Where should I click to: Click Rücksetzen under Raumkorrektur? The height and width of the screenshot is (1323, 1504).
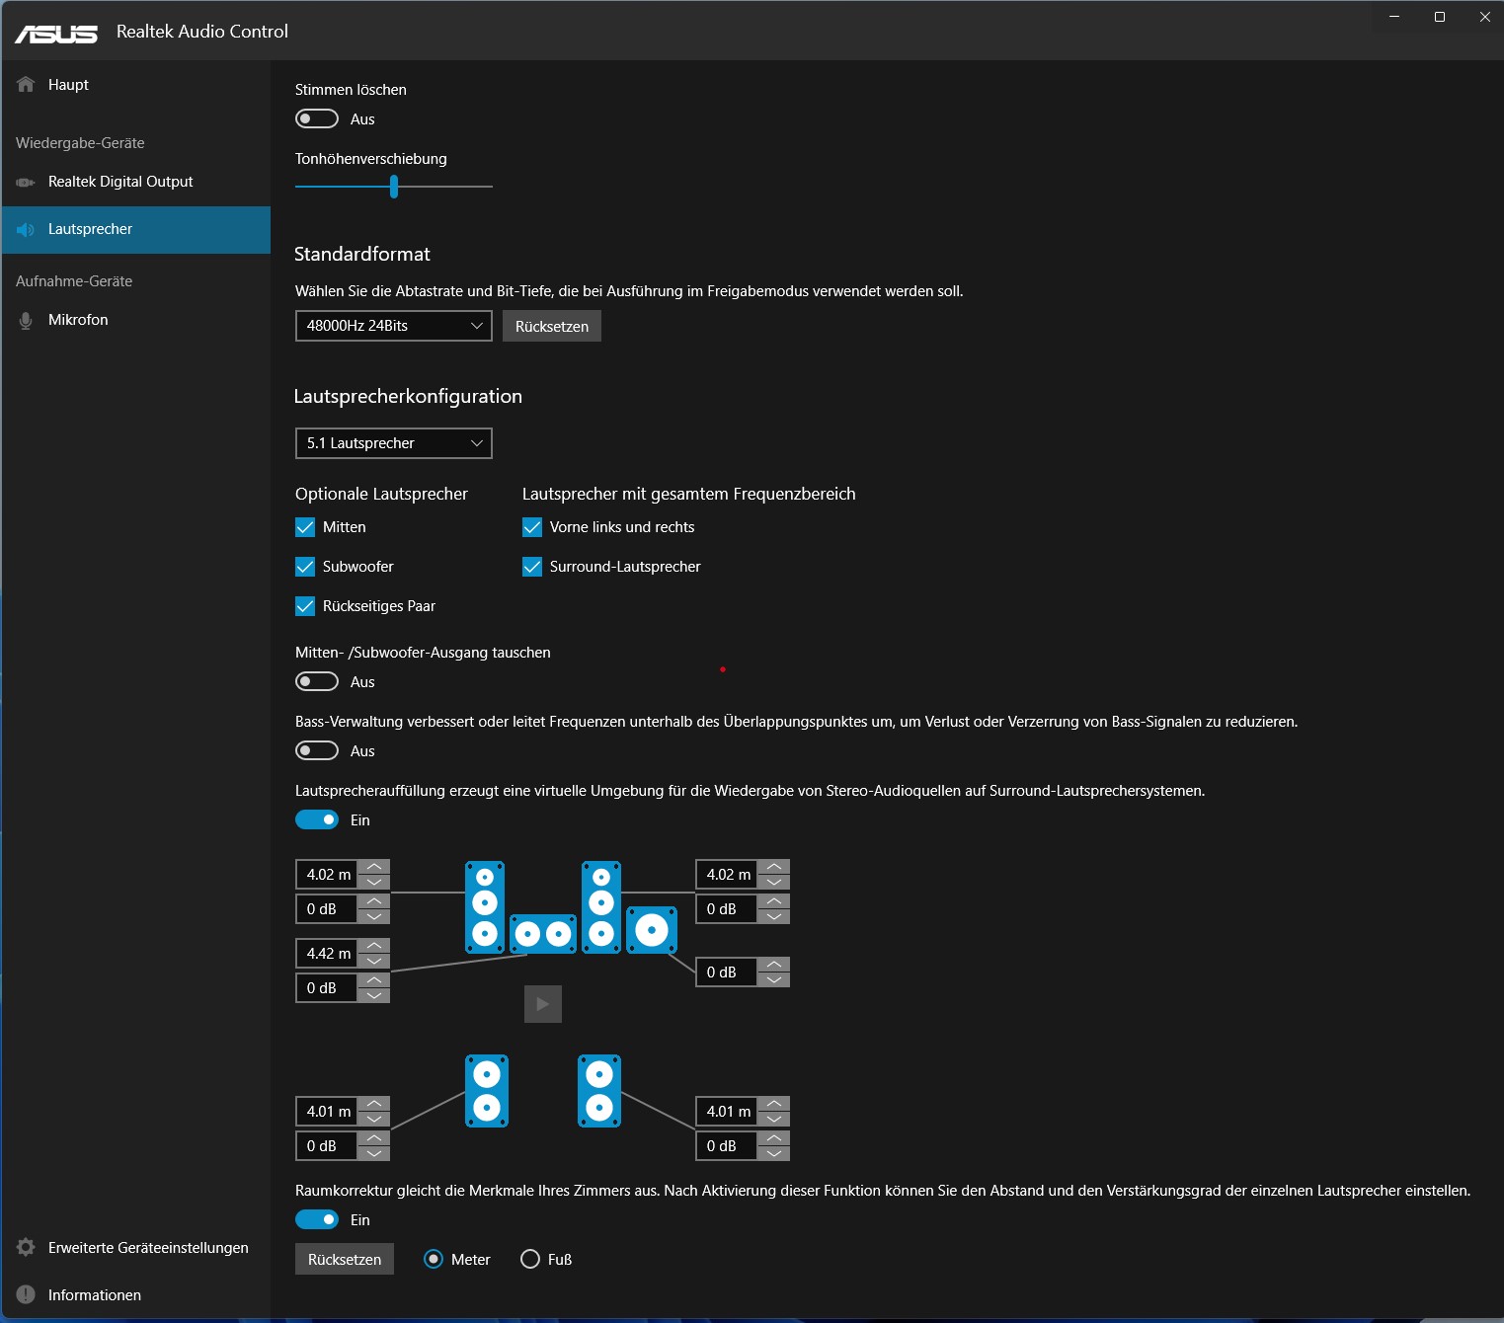(x=345, y=1259)
